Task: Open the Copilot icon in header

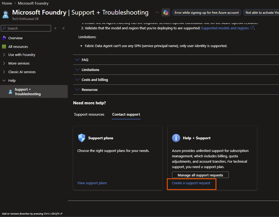Action: click(166, 12)
